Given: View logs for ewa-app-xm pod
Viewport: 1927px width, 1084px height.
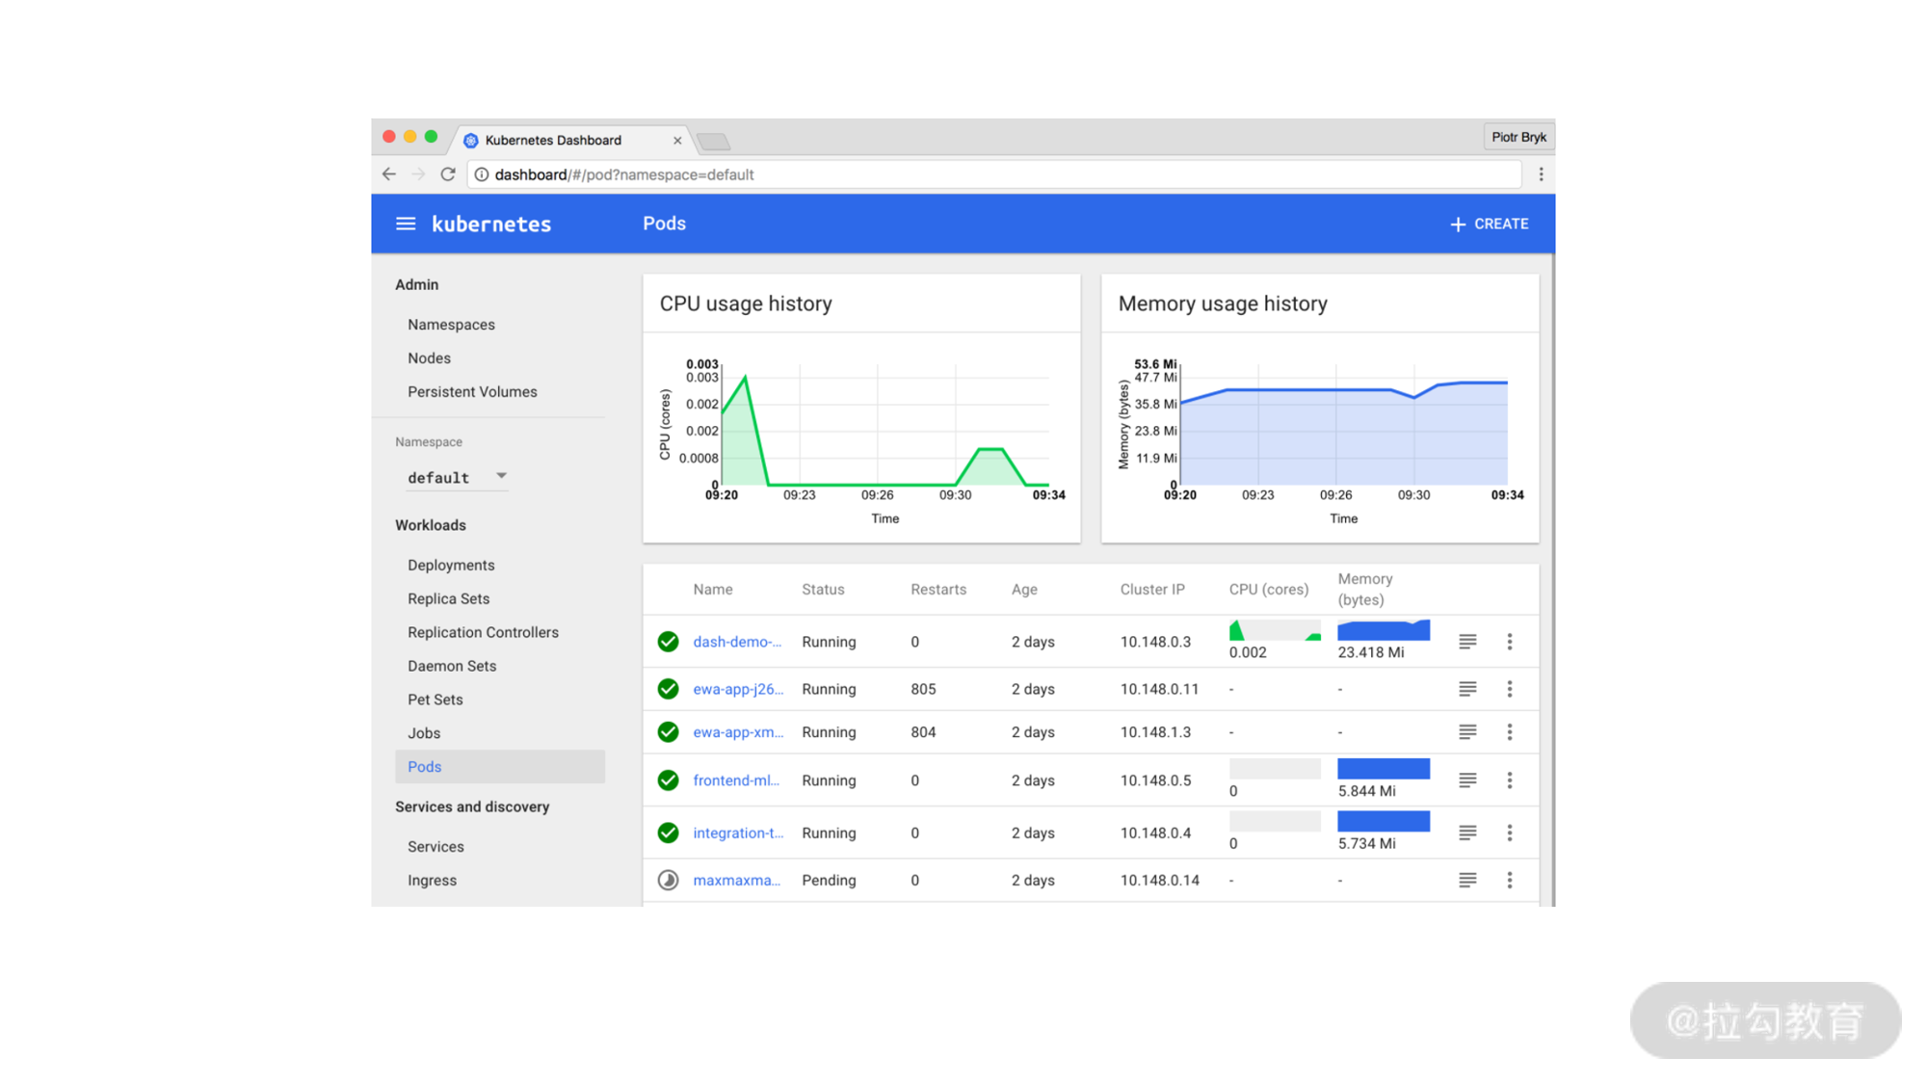Looking at the screenshot, I should tap(1467, 732).
